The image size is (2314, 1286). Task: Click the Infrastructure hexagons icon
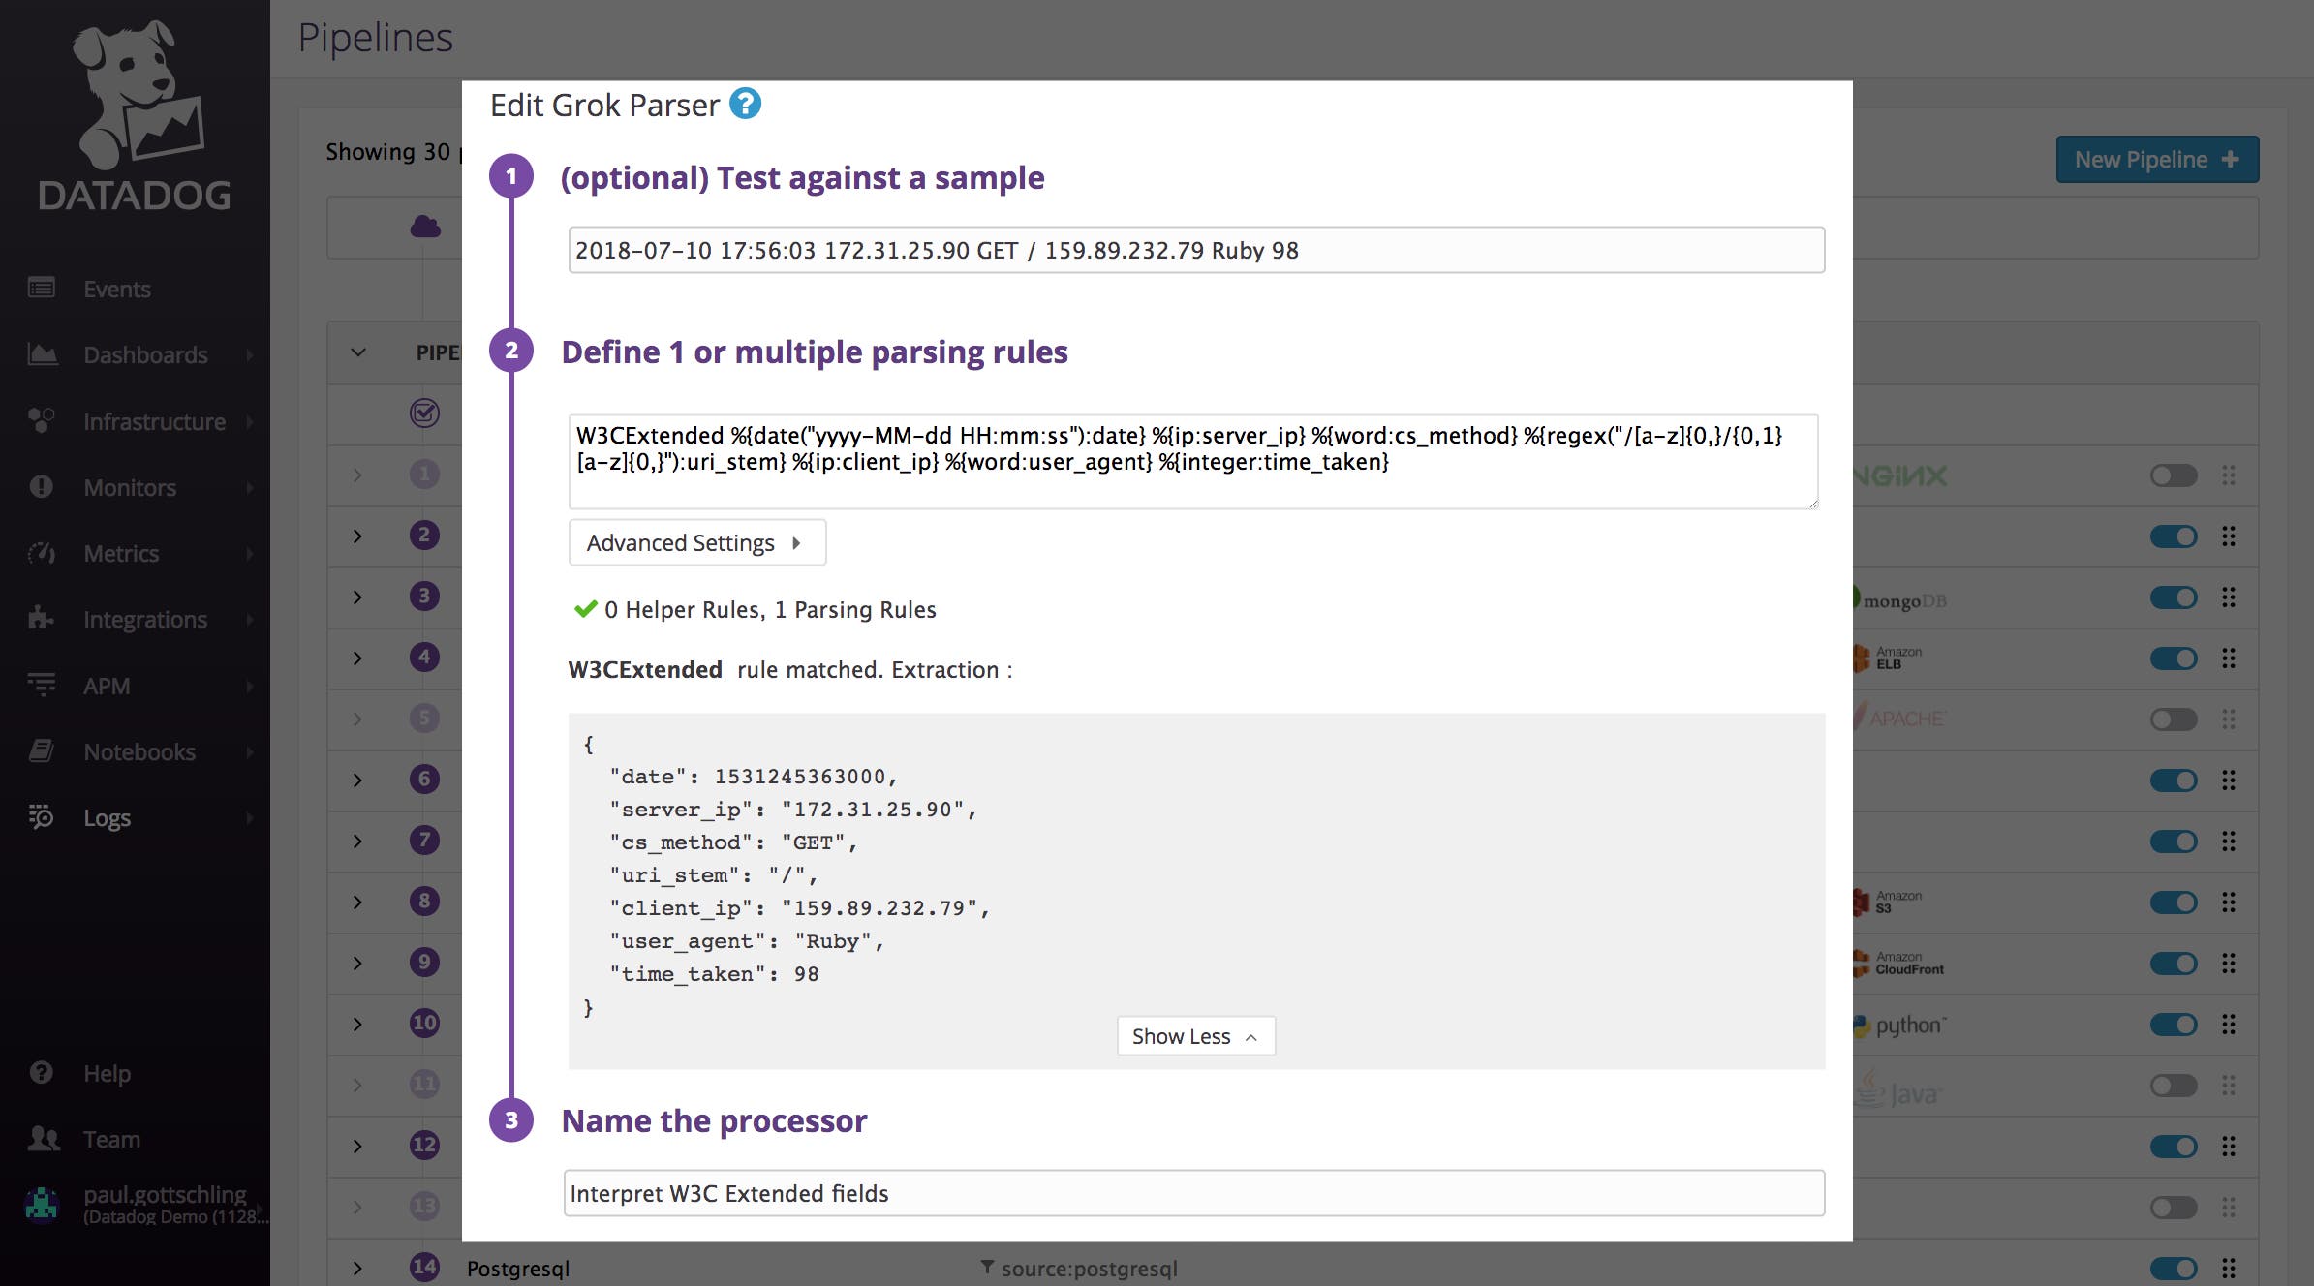click(41, 420)
